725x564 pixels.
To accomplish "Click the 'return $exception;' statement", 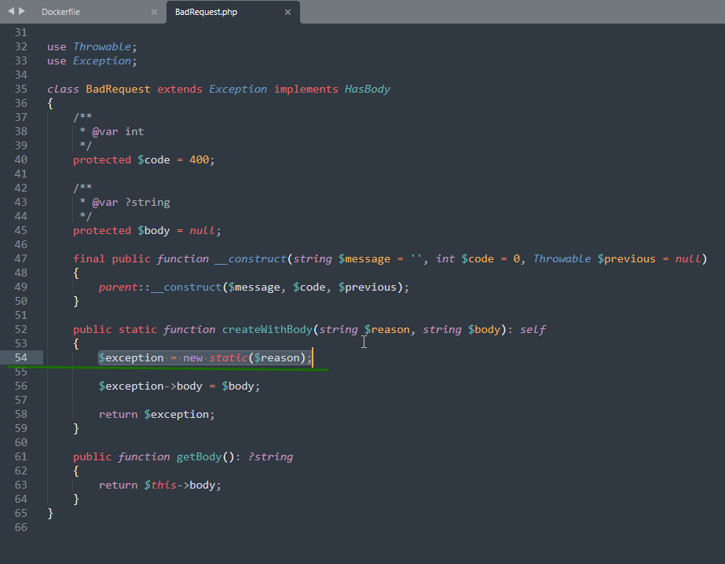I will pyautogui.click(x=156, y=414).
